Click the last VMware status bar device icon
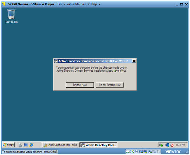Screen dimensions: 190x155 click(x=159, y=152)
